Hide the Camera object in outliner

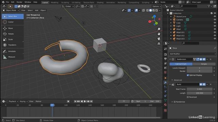tap(215, 20)
